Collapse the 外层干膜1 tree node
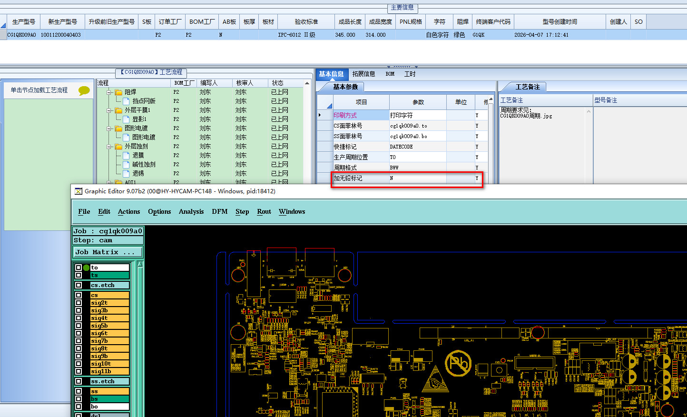The height and width of the screenshot is (417, 687). click(109, 110)
